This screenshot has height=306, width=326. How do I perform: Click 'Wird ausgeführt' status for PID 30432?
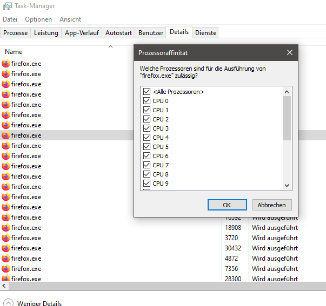click(275, 248)
